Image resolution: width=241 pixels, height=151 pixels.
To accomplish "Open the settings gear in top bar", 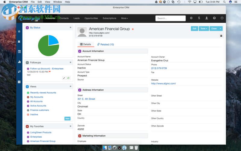I will click(x=191, y=18).
